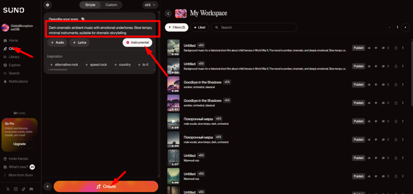Image resolution: width=413 pixels, height=194 pixels.
Task: Go to the next workspace page
Action: point(405,27)
